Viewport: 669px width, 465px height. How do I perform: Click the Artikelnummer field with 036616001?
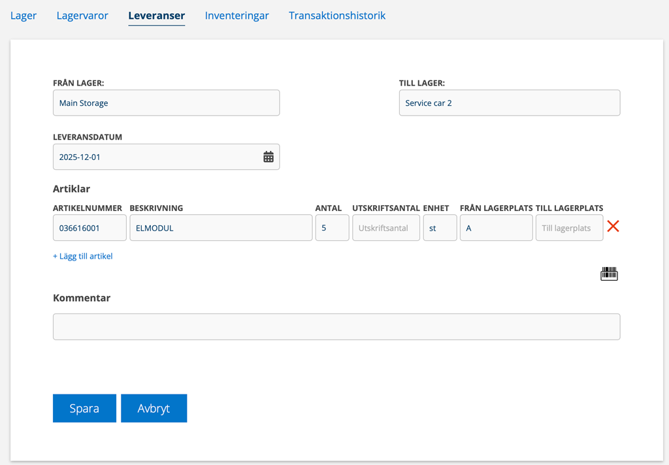90,229
